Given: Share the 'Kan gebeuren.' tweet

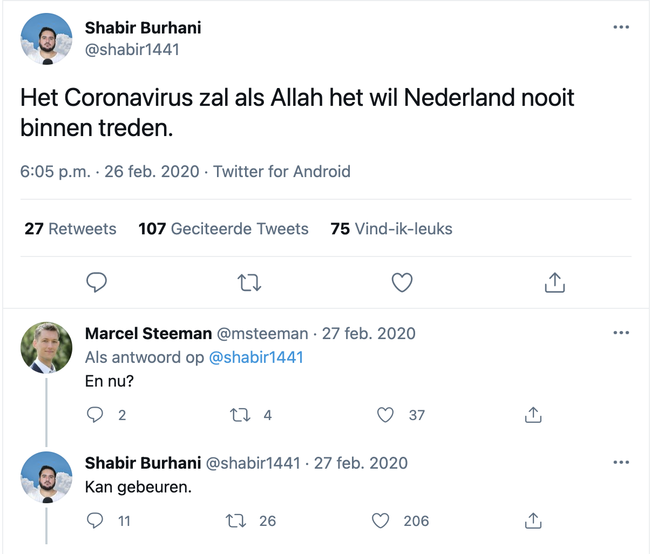Looking at the screenshot, I should pyautogui.click(x=533, y=521).
